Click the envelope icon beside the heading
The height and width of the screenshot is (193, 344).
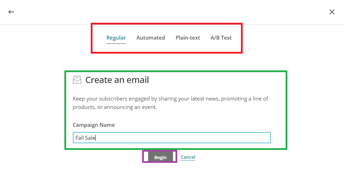pyautogui.click(x=77, y=80)
